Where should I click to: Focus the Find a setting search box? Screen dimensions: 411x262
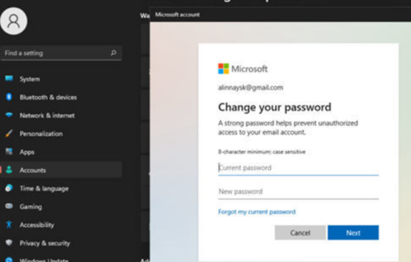coord(61,53)
